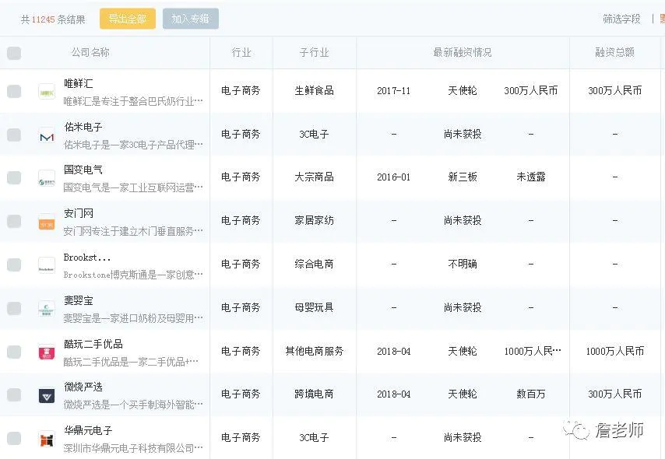Click the 最新融资情况 column header
The height and width of the screenshot is (459, 665).
(463, 53)
